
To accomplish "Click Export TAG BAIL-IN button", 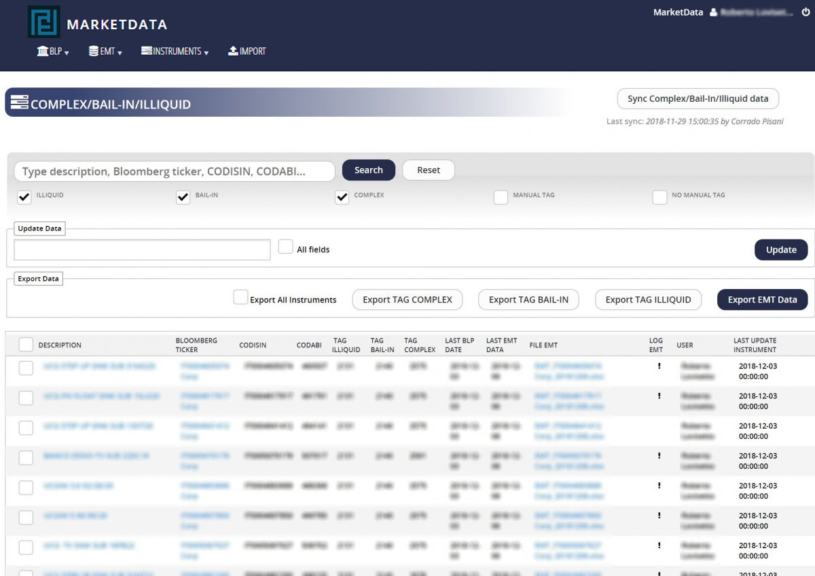I will pos(529,299).
